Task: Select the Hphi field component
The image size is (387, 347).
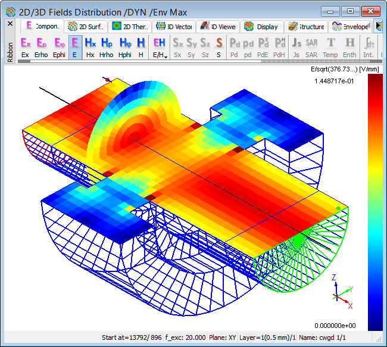Action: (x=125, y=43)
